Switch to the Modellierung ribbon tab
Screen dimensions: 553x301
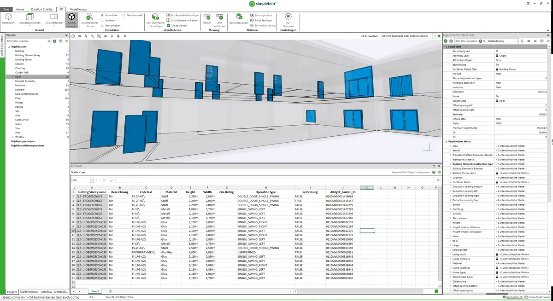click(x=78, y=9)
